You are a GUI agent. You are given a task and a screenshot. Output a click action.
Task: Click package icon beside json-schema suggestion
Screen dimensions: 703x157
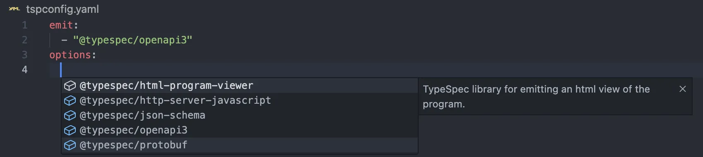coord(70,115)
